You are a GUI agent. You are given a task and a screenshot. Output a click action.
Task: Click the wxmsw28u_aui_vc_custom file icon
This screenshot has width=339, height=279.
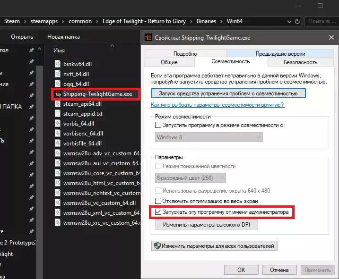(58, 163)
